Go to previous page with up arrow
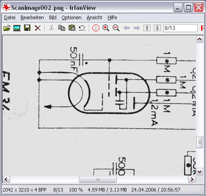The image size is (206, 196). pyautogui.click(x=147, y=28)
